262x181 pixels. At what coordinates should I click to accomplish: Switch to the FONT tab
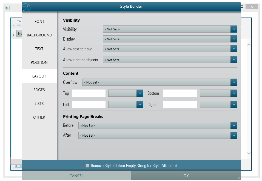[x=39, y=21]
